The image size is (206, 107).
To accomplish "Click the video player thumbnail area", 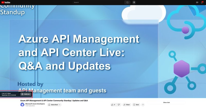I will click(x=103, y=52).
